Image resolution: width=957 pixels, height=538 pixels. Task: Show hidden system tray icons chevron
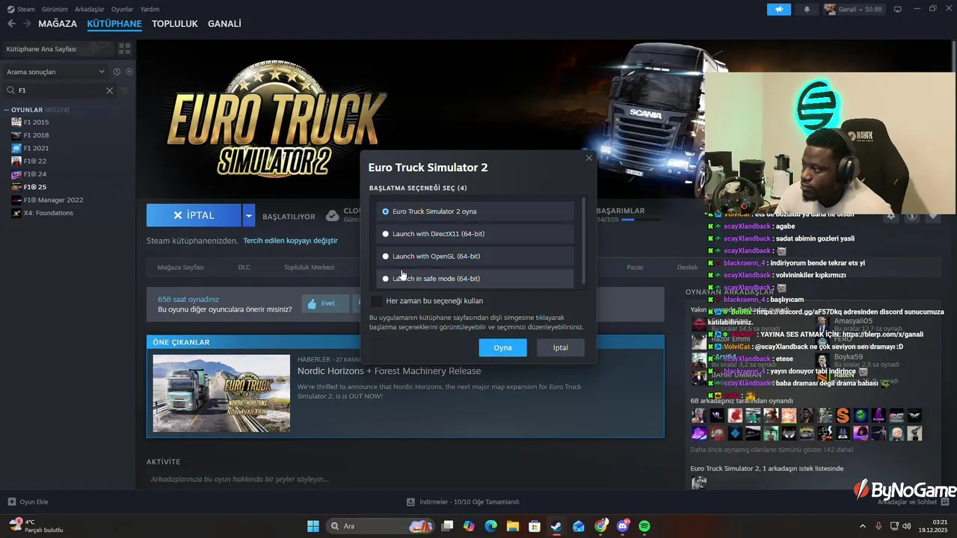click(x=862, y=526)
